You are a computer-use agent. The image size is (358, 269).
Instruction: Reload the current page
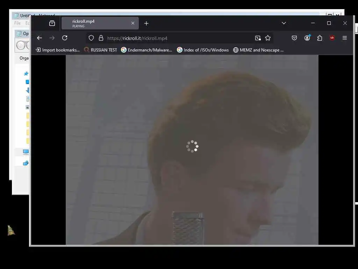[x=65, y=38]
